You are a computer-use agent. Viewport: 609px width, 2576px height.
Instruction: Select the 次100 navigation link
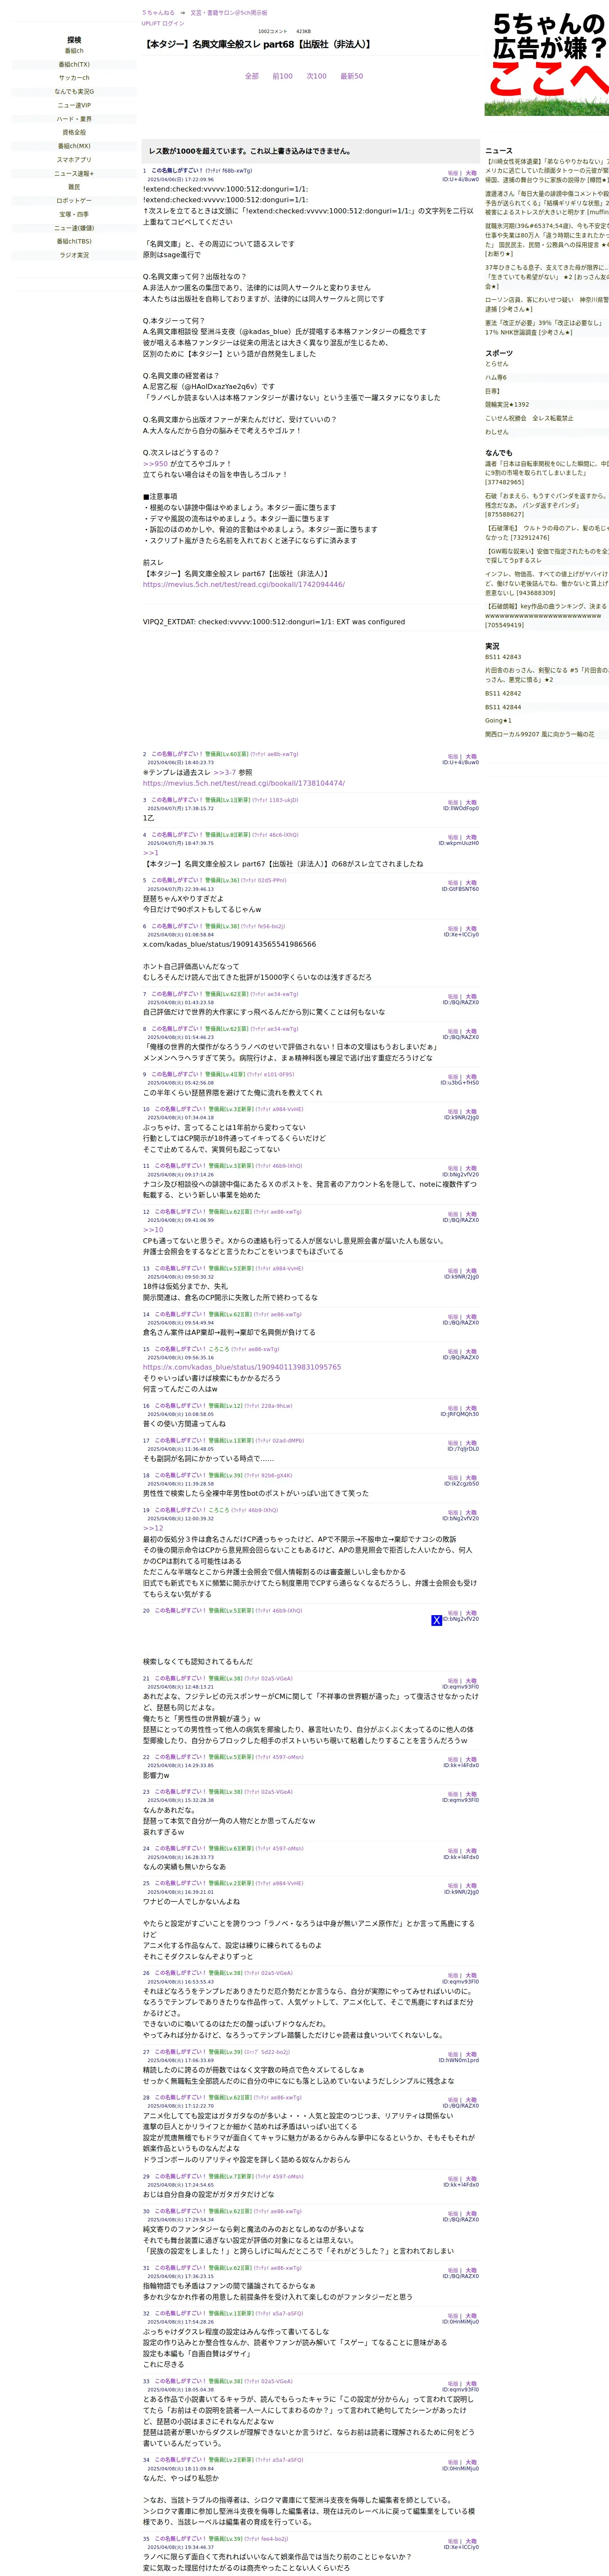click(x=317, y=76)
